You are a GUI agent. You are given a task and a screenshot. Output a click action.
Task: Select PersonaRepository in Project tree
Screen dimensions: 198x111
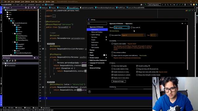point(23,40)
